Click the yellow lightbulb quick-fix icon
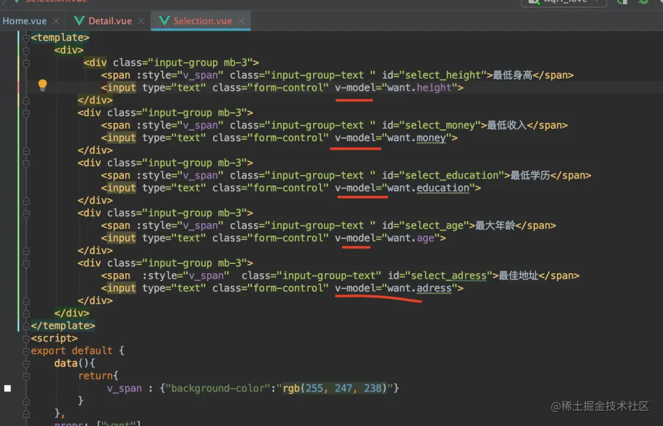 click(x=42, y=85)
